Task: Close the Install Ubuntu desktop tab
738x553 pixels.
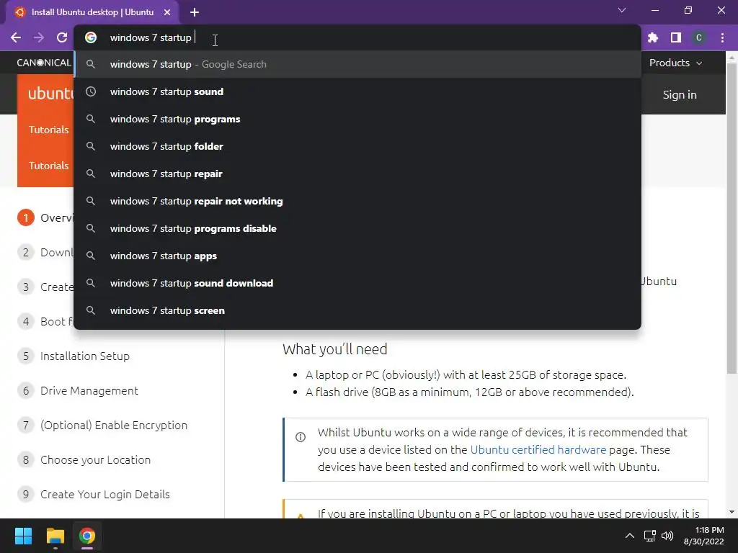Action: pos(167,12)
